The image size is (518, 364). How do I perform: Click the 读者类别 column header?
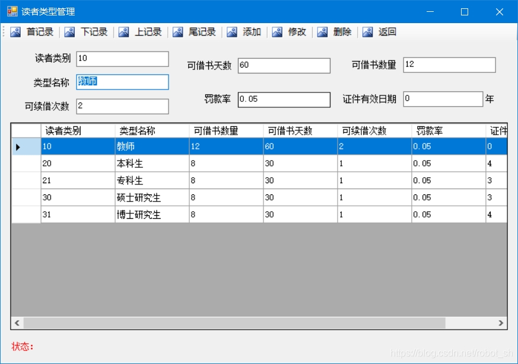click(78, 131)
